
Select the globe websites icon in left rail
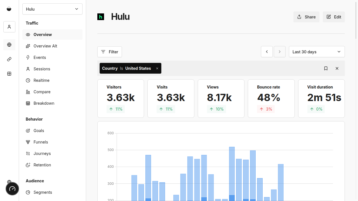pos(9,45)
